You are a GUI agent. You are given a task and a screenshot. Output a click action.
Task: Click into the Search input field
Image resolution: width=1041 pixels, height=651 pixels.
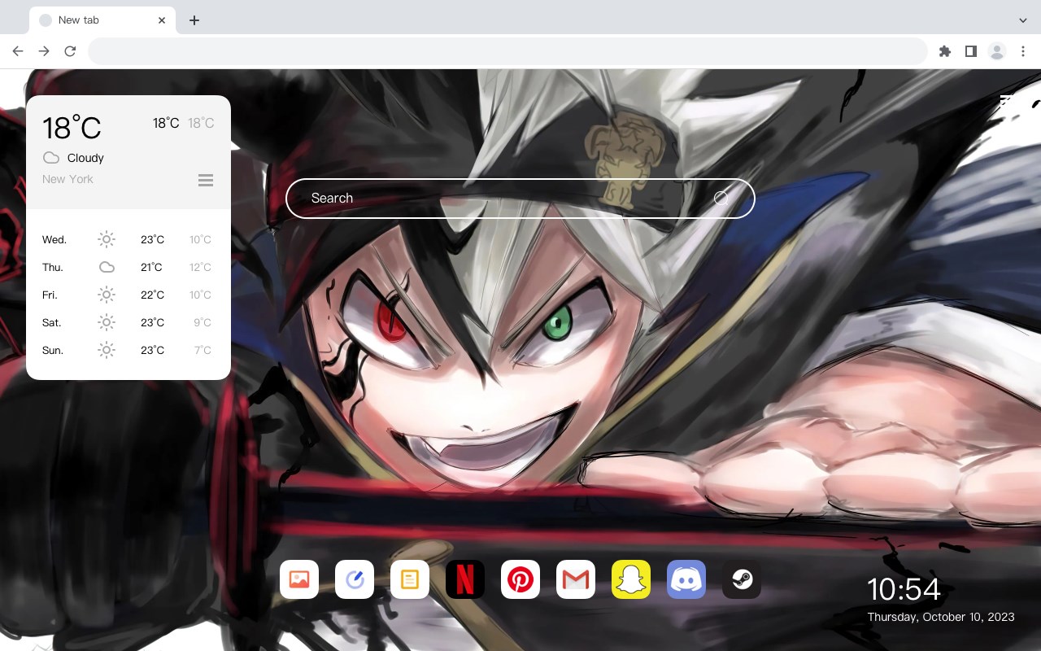pos(520,198)
